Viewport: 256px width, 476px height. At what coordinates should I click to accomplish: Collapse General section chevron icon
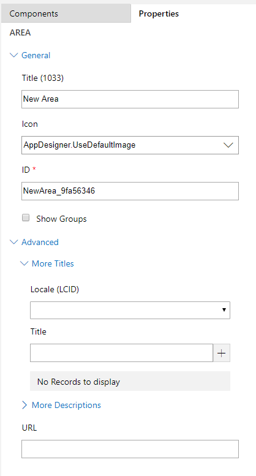[14, 55]
